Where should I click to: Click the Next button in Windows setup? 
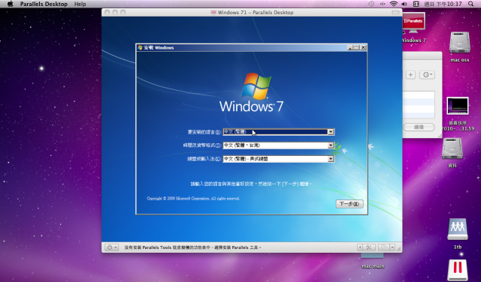(x=349, y=204)
